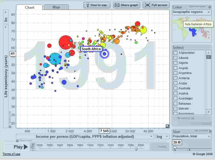Click the resize arrow at chart corner
The height and width of the screenshot is (160, 215).
[x=167, y=126]
